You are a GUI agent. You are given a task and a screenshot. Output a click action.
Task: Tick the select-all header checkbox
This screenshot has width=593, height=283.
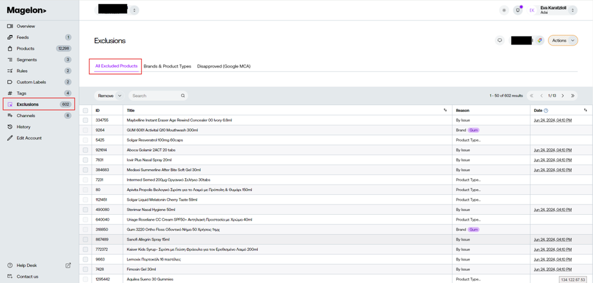(86, 111)
